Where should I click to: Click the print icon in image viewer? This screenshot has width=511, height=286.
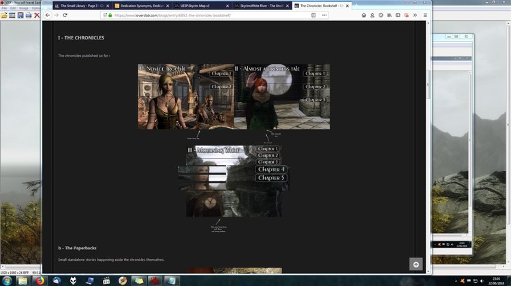29,15
